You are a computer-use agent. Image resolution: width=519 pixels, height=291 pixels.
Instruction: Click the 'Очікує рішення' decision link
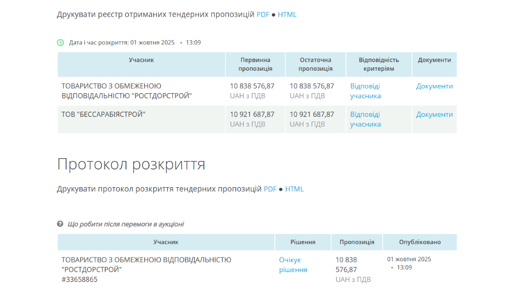(293, 265)
